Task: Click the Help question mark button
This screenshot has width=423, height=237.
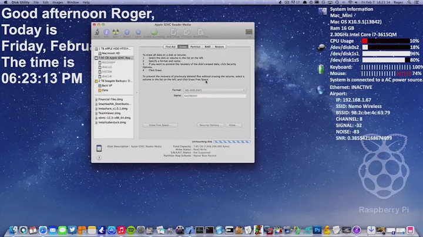Action: coord(99,158)
